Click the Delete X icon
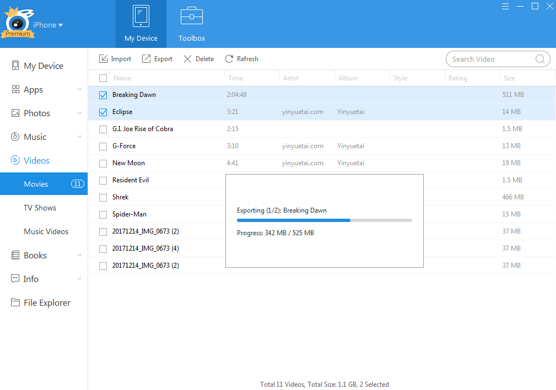This screenshot has height=390, width=556. click(x=187, y=59)
